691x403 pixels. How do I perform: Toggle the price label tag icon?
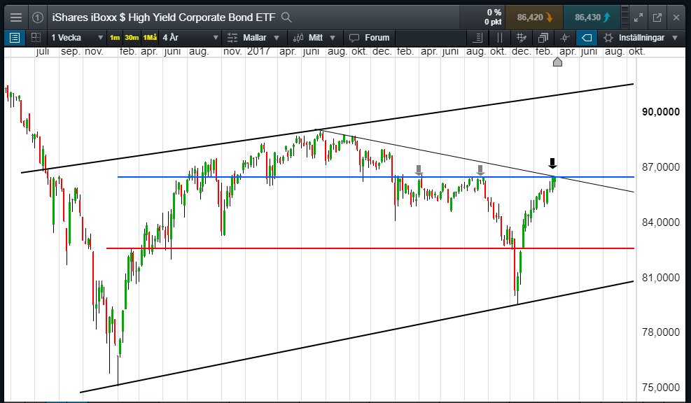587,38
